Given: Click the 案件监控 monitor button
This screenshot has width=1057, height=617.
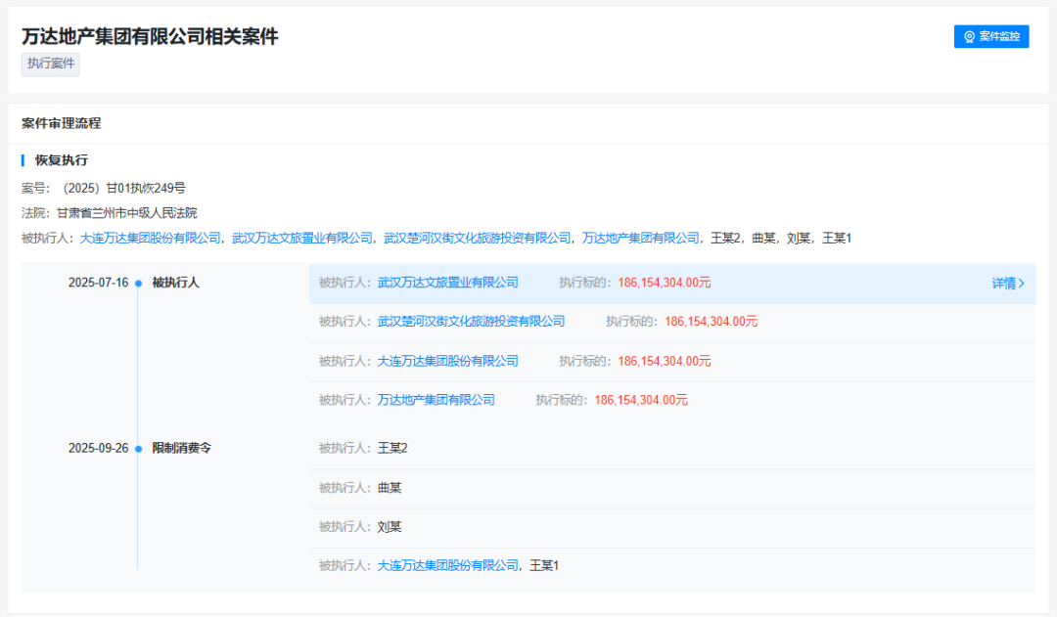Looking at the screenshot, I should (x=991, y=36).
